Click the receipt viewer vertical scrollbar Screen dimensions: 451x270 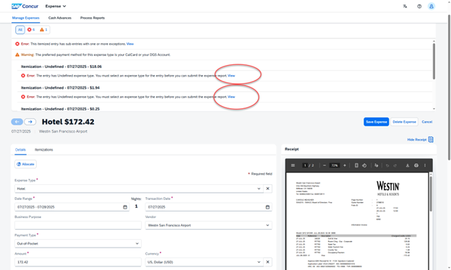tap(431, 194)
